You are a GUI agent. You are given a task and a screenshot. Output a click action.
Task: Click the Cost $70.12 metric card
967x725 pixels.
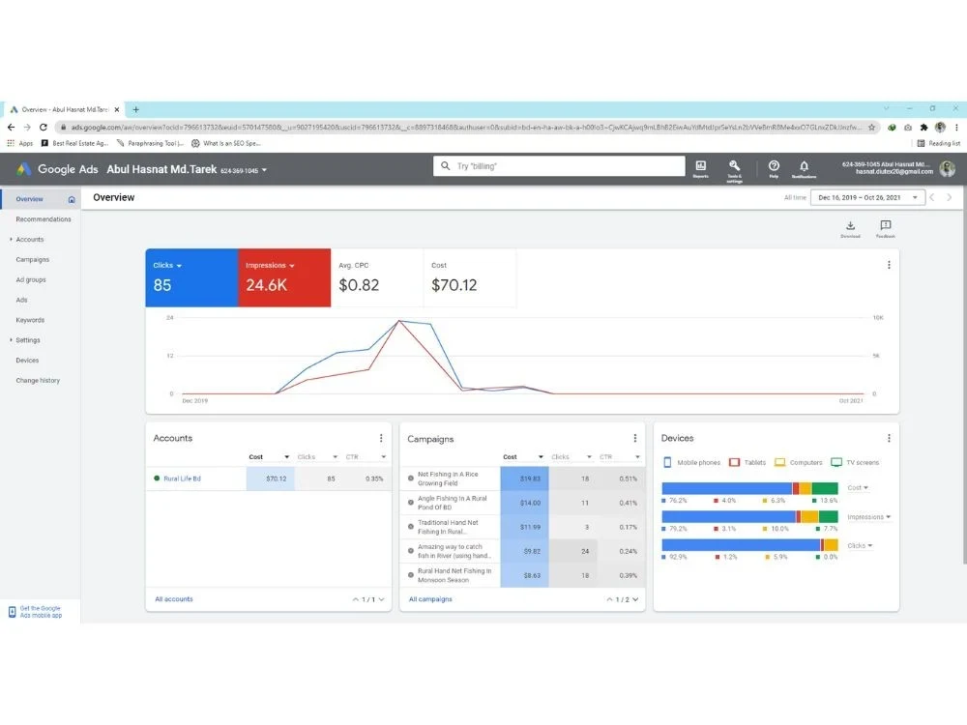(x=469, y=277)
